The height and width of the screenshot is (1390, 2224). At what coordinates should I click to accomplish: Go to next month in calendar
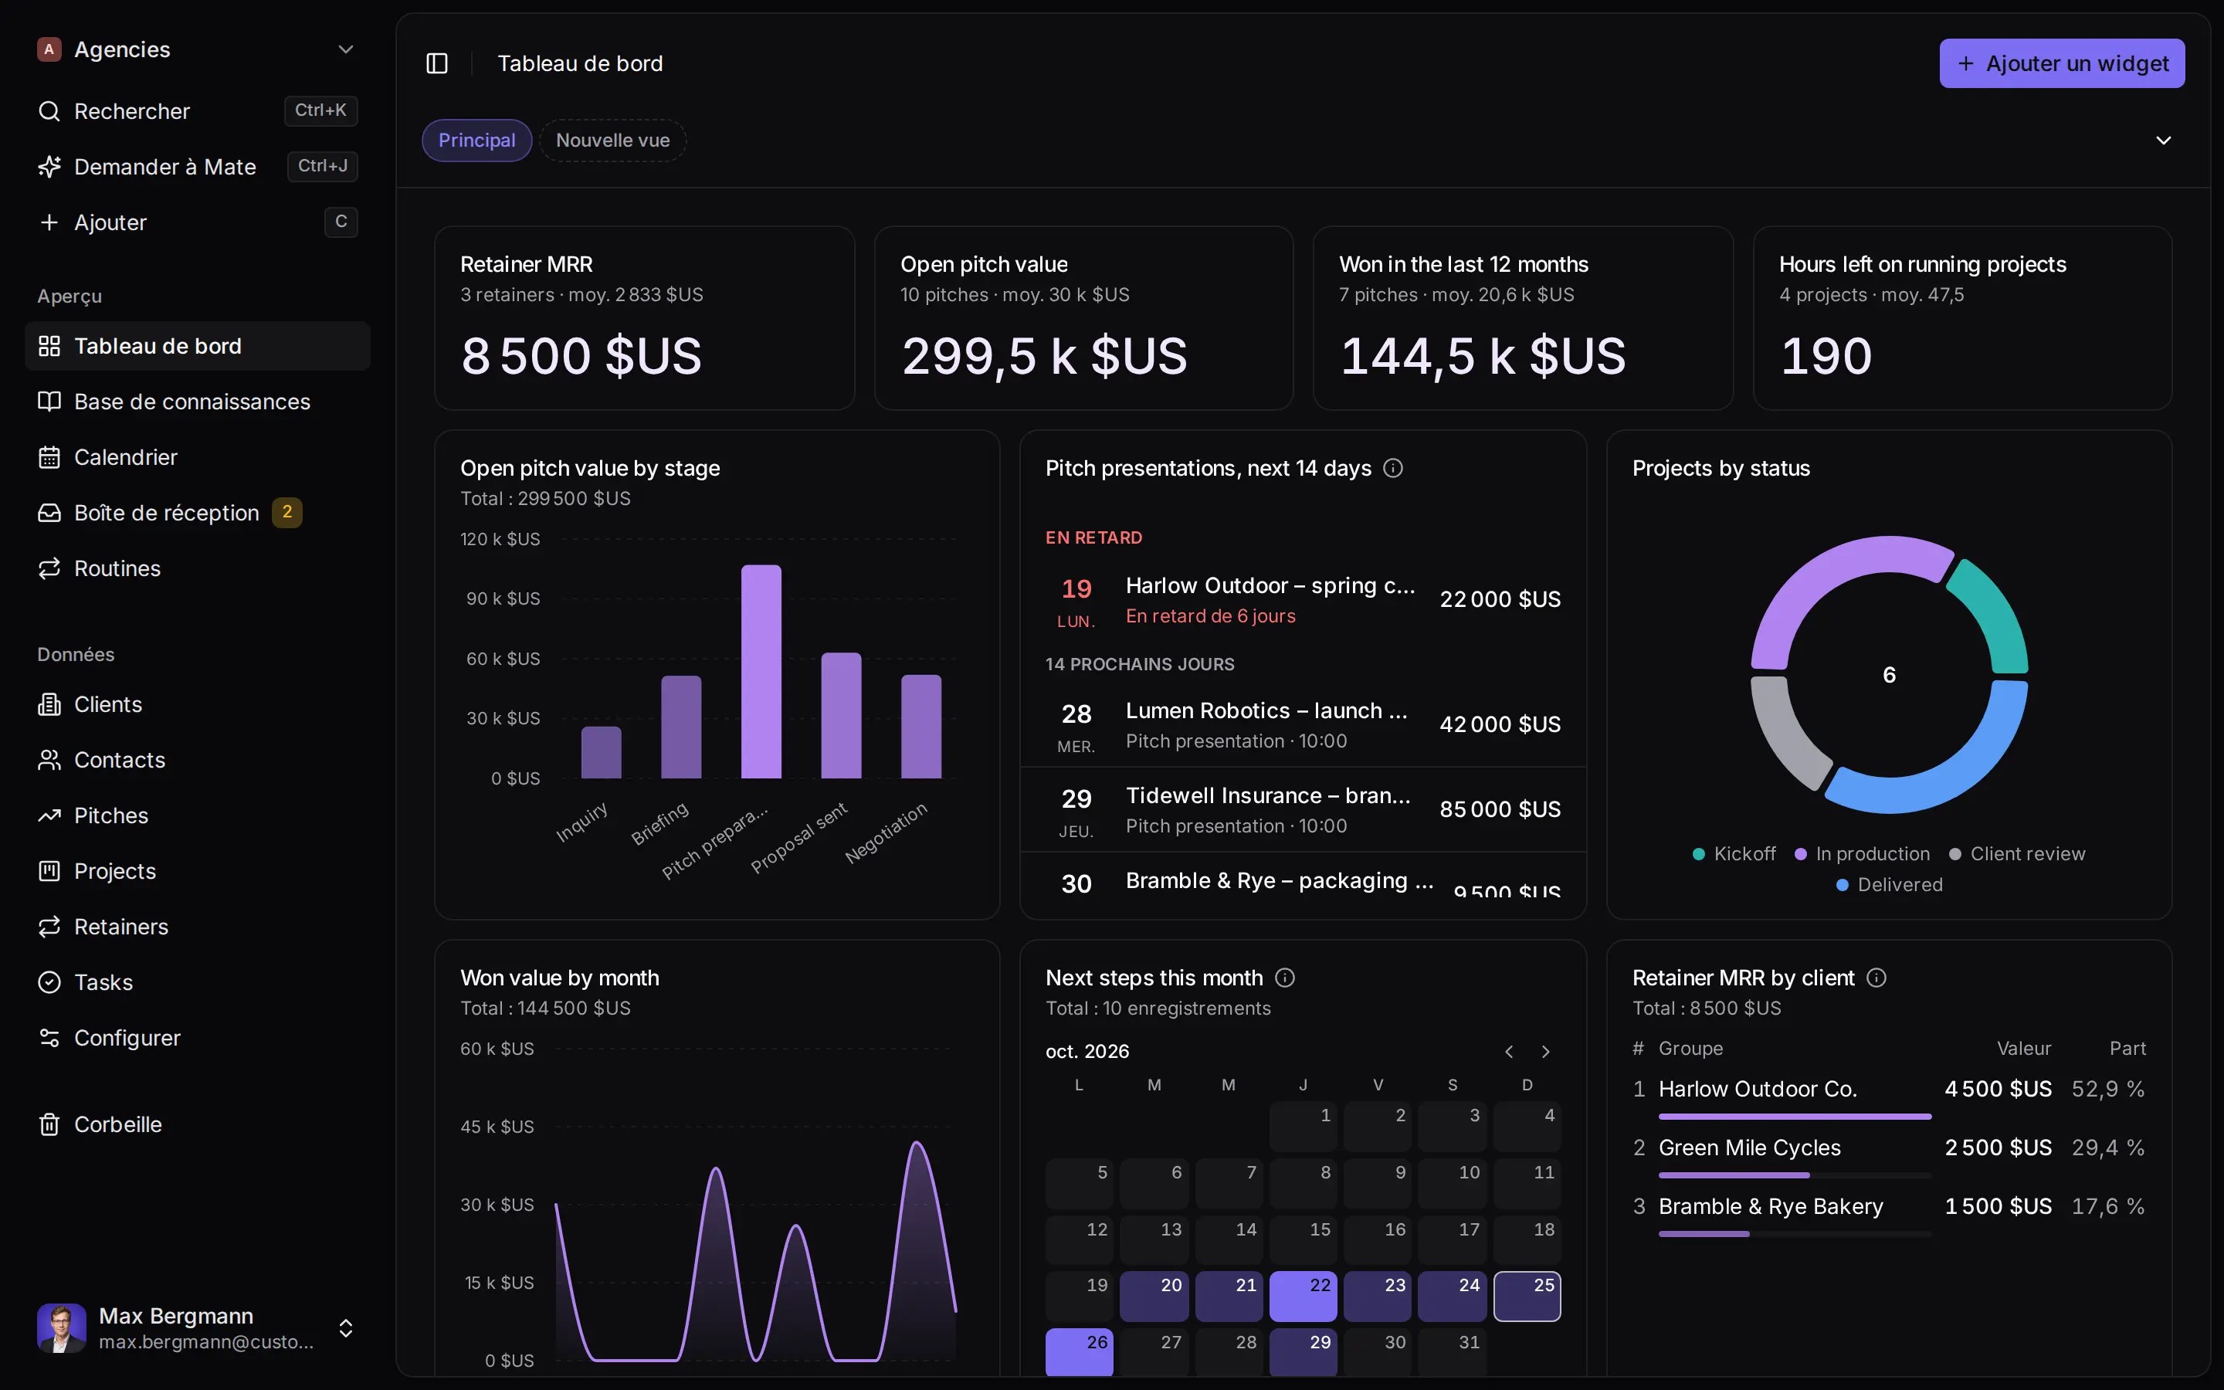tap(1546, 1052)
